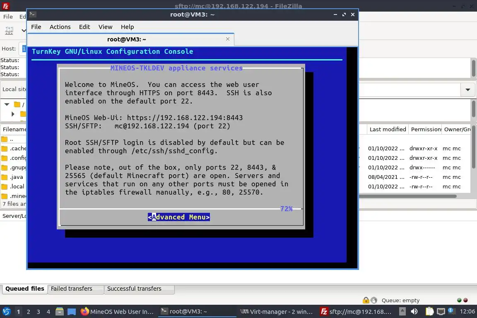Select the .config folder in local list
Screen dimensions: 477x318
14,158
